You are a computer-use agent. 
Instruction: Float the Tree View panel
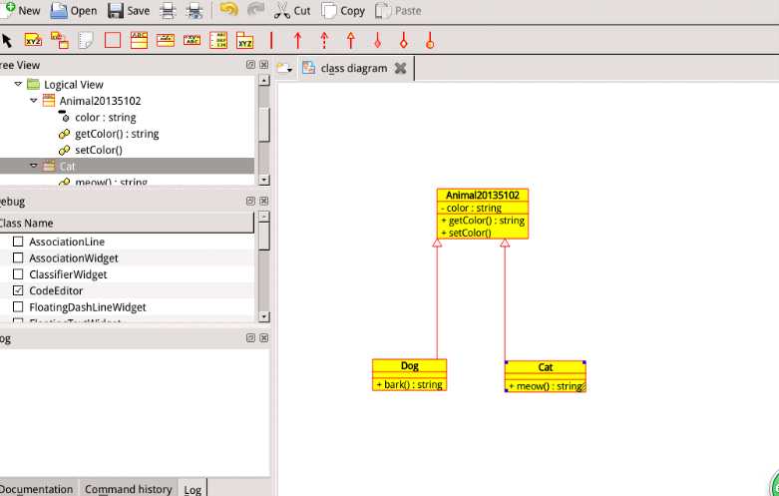251,65
